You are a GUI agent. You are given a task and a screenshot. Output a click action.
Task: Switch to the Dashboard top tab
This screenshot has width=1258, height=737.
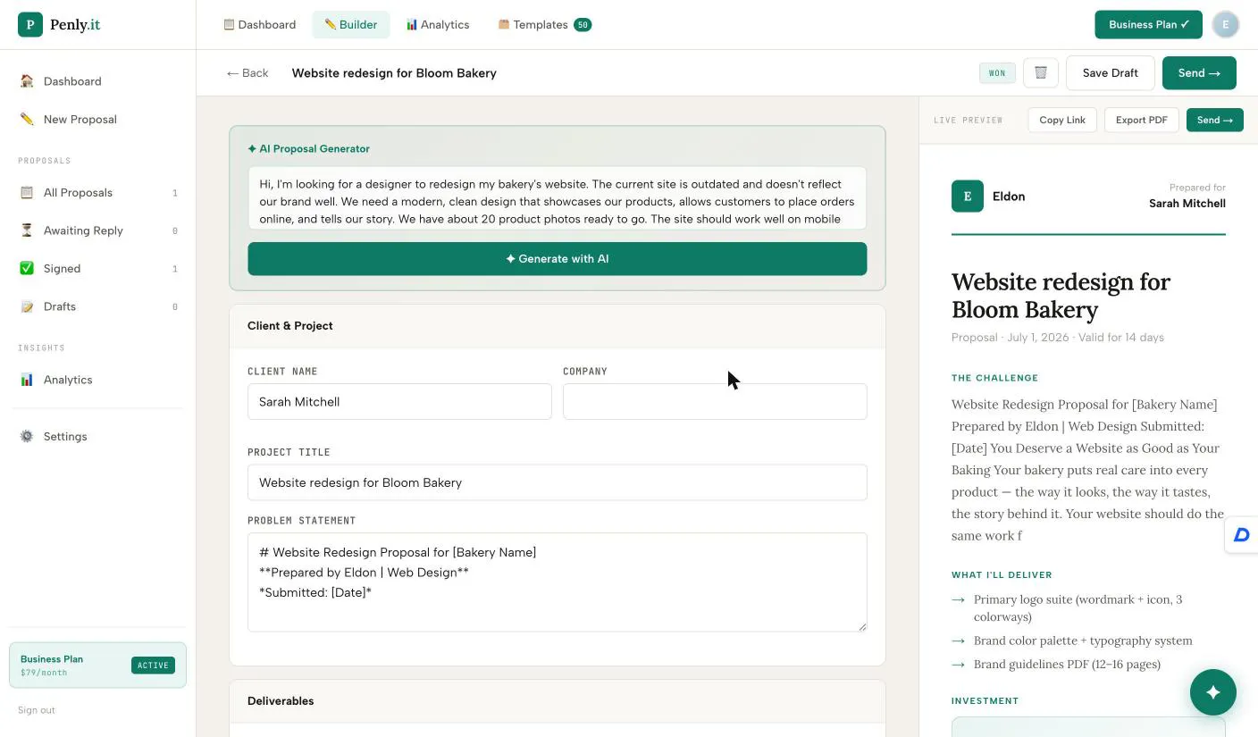(x=259, y=24)
